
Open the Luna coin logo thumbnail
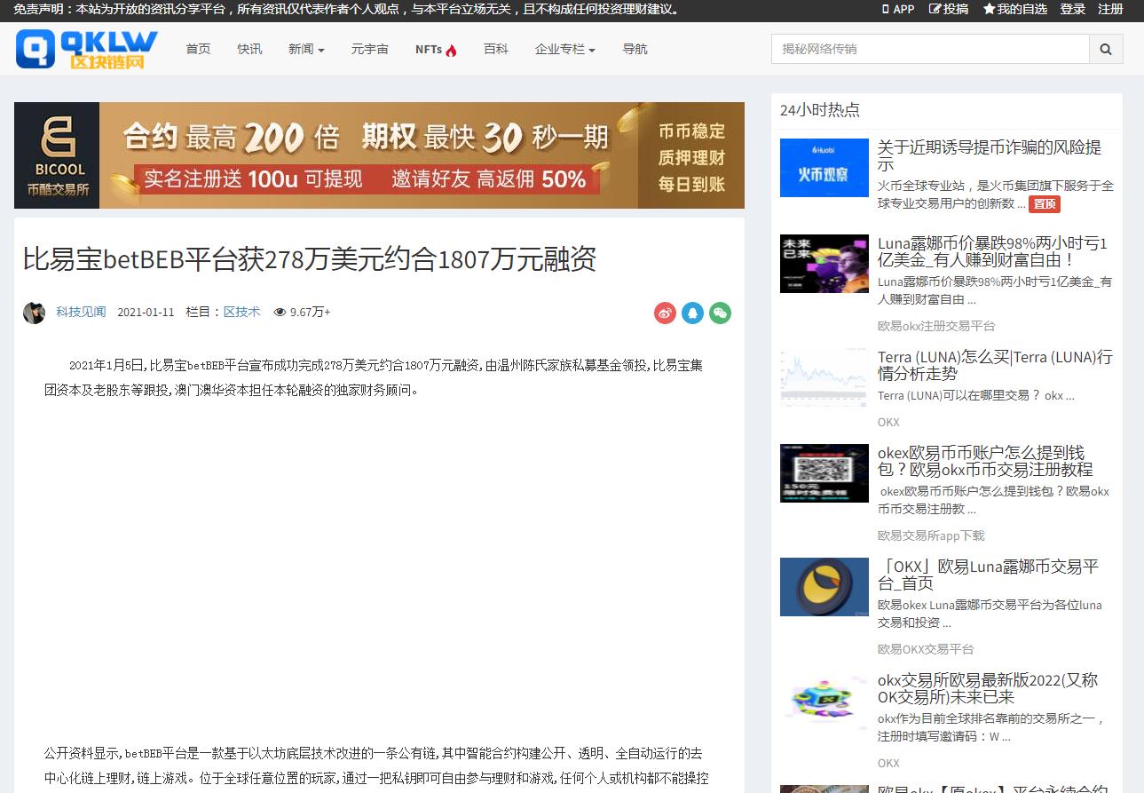point(824,587)
